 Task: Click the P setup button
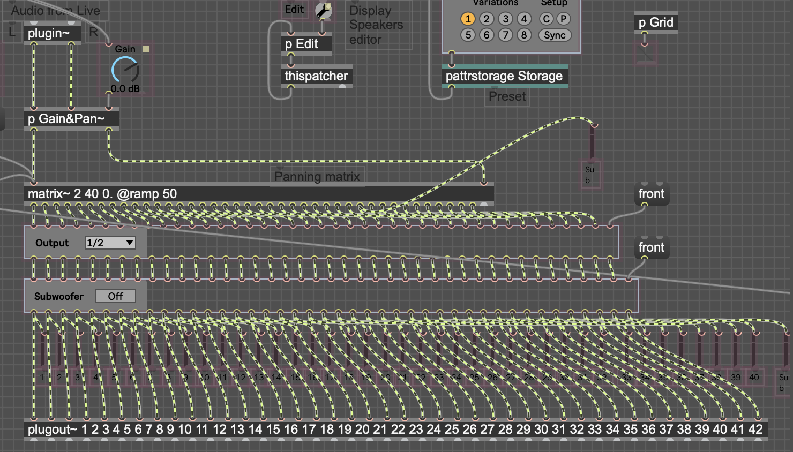(x=563, y=19)
